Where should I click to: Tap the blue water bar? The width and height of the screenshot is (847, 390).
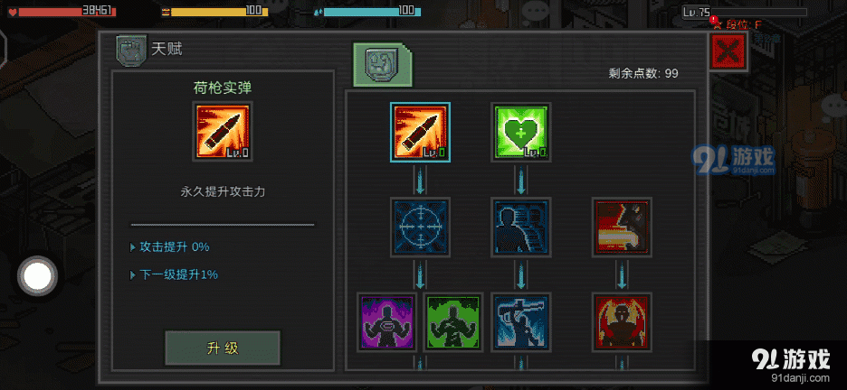(372, 12)
